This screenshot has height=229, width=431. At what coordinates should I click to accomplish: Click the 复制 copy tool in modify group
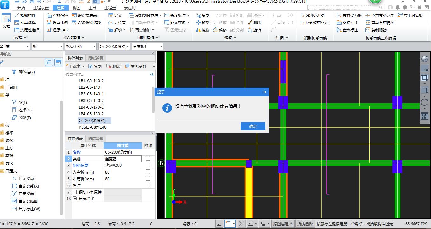[202, 15]
